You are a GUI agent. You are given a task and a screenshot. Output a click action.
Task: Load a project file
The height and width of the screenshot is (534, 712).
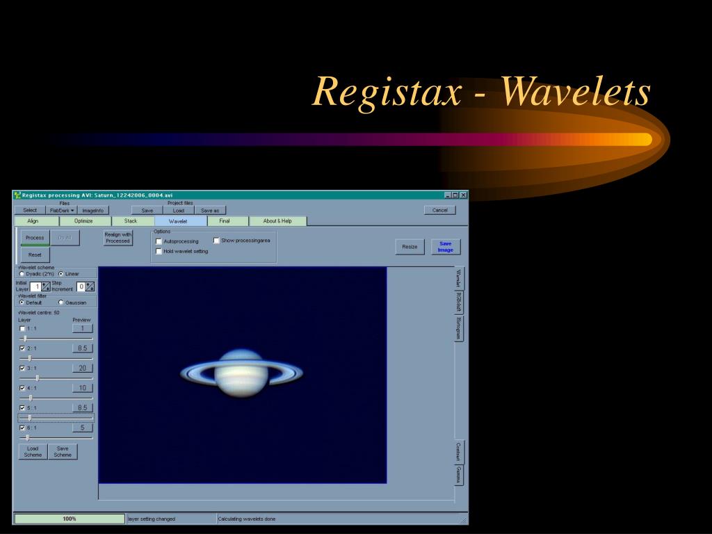point(179,211)
